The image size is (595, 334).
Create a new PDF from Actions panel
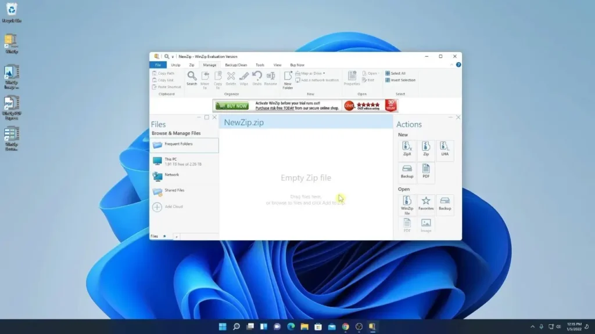point(426,171)
